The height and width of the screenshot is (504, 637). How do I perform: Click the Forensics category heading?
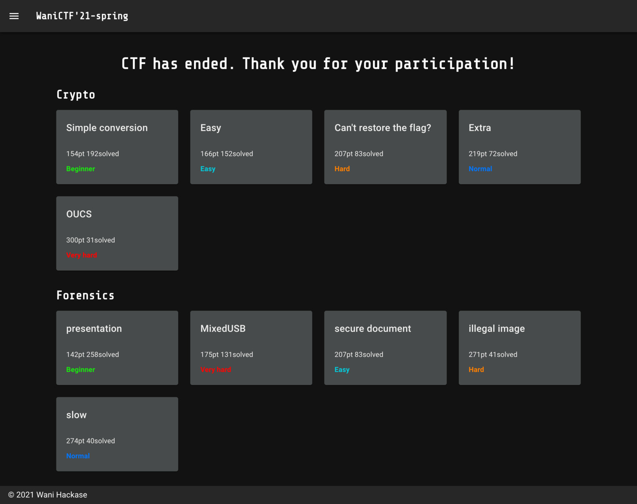coord(85,295)
